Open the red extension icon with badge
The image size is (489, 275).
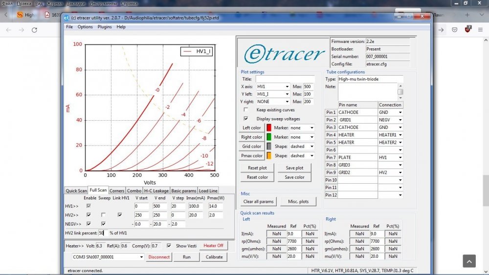(467, 29)
